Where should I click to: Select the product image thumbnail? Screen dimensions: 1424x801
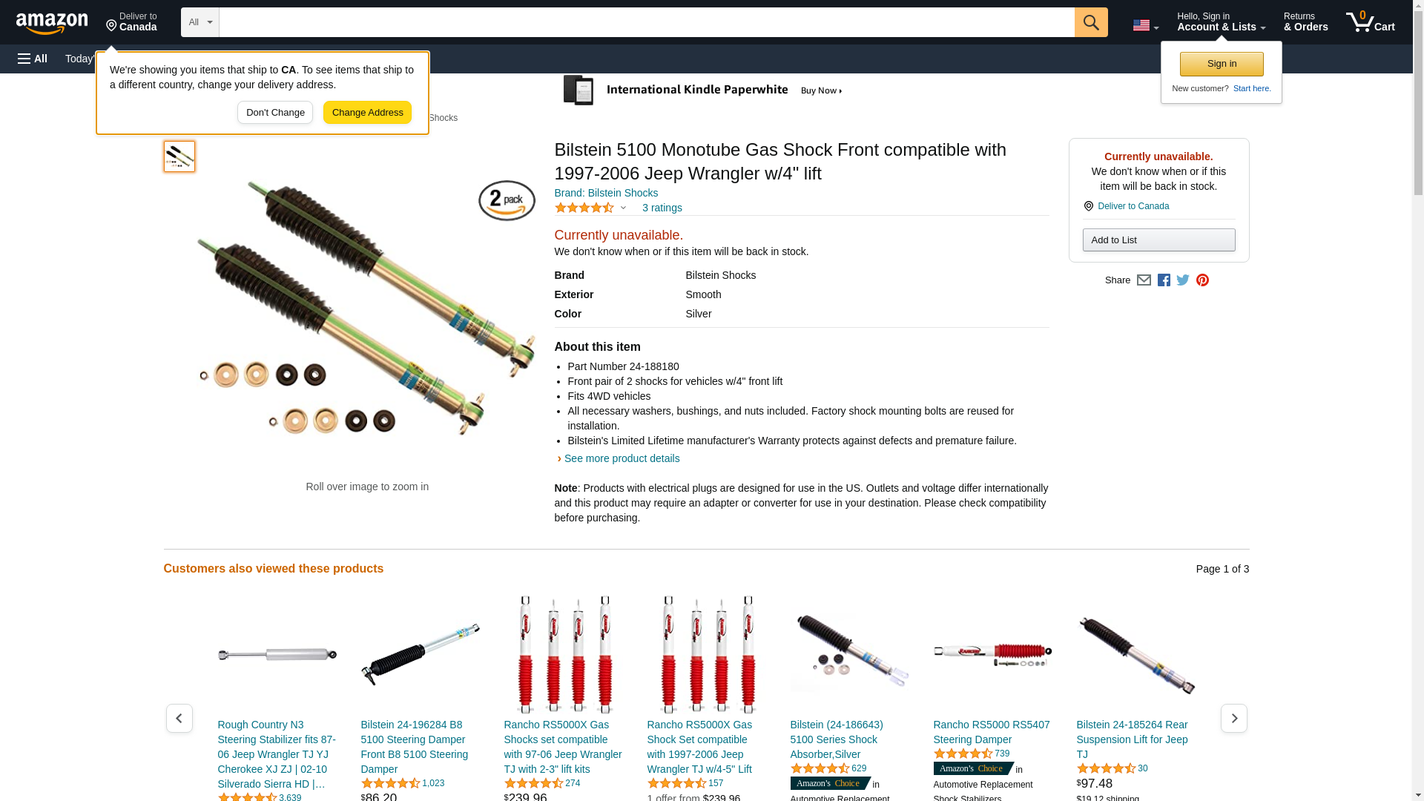pos(179,156)
